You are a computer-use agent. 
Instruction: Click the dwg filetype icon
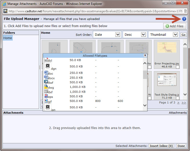tap(46, 87)
